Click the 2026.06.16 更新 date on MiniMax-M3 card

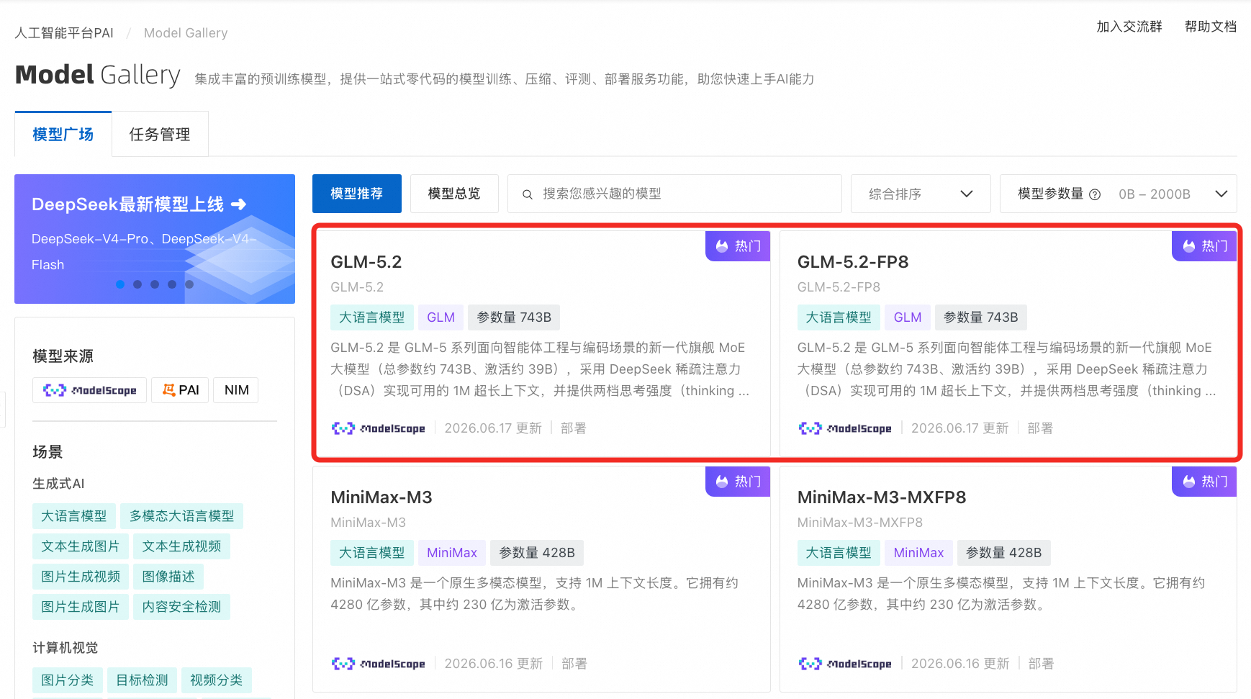click(x=494, y=664)
